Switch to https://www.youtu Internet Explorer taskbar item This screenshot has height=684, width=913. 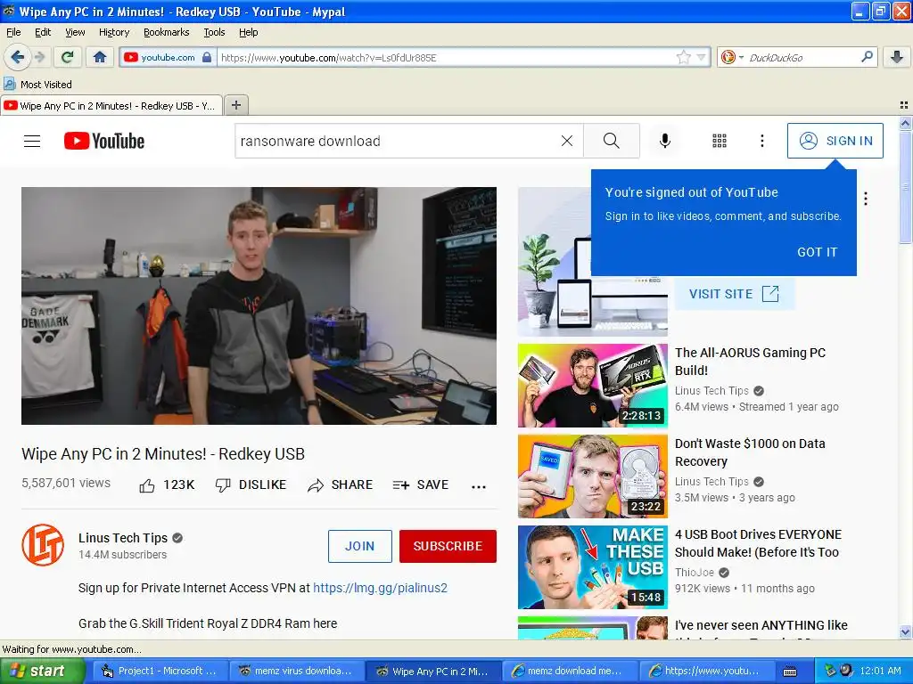coord(706,671)
